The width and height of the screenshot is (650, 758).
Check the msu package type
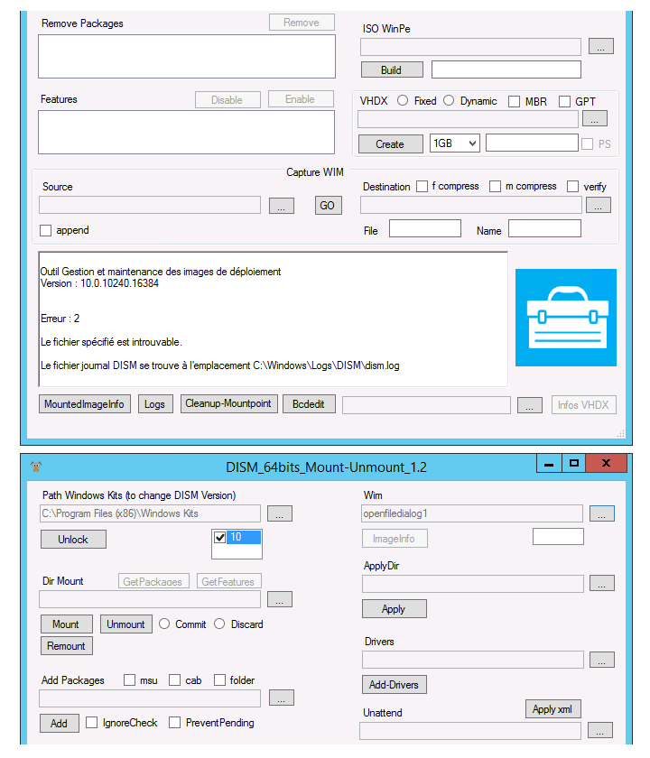pyautogui.click(x=129, y=680)
